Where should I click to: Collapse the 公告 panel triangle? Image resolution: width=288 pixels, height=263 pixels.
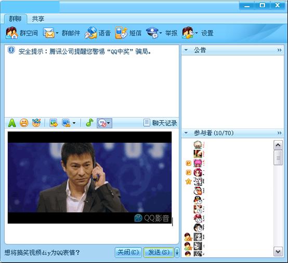point(186,50)
